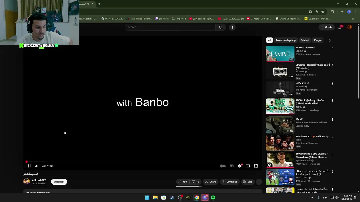Viewport: 360px width, 202px height.
Task: Open Steam from the taskbar
Action: [x=172, y=198]
